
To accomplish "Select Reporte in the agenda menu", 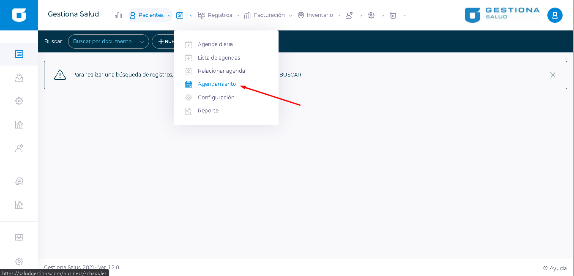I will click(x=208, y=111).
